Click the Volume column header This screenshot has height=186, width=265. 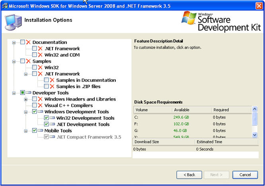click(153, 110)
